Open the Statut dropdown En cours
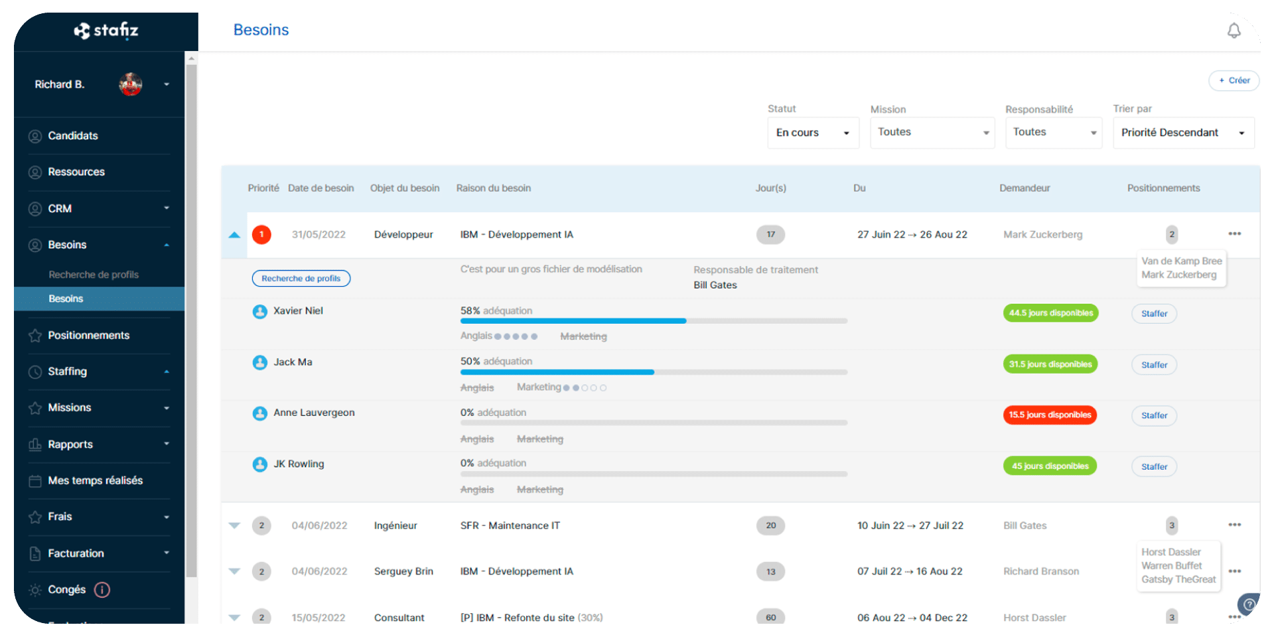The image size is (1274, 637). coord(814,133)
